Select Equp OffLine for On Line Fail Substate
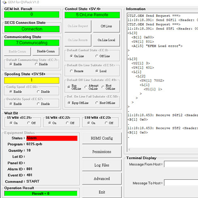 point(78,103)
